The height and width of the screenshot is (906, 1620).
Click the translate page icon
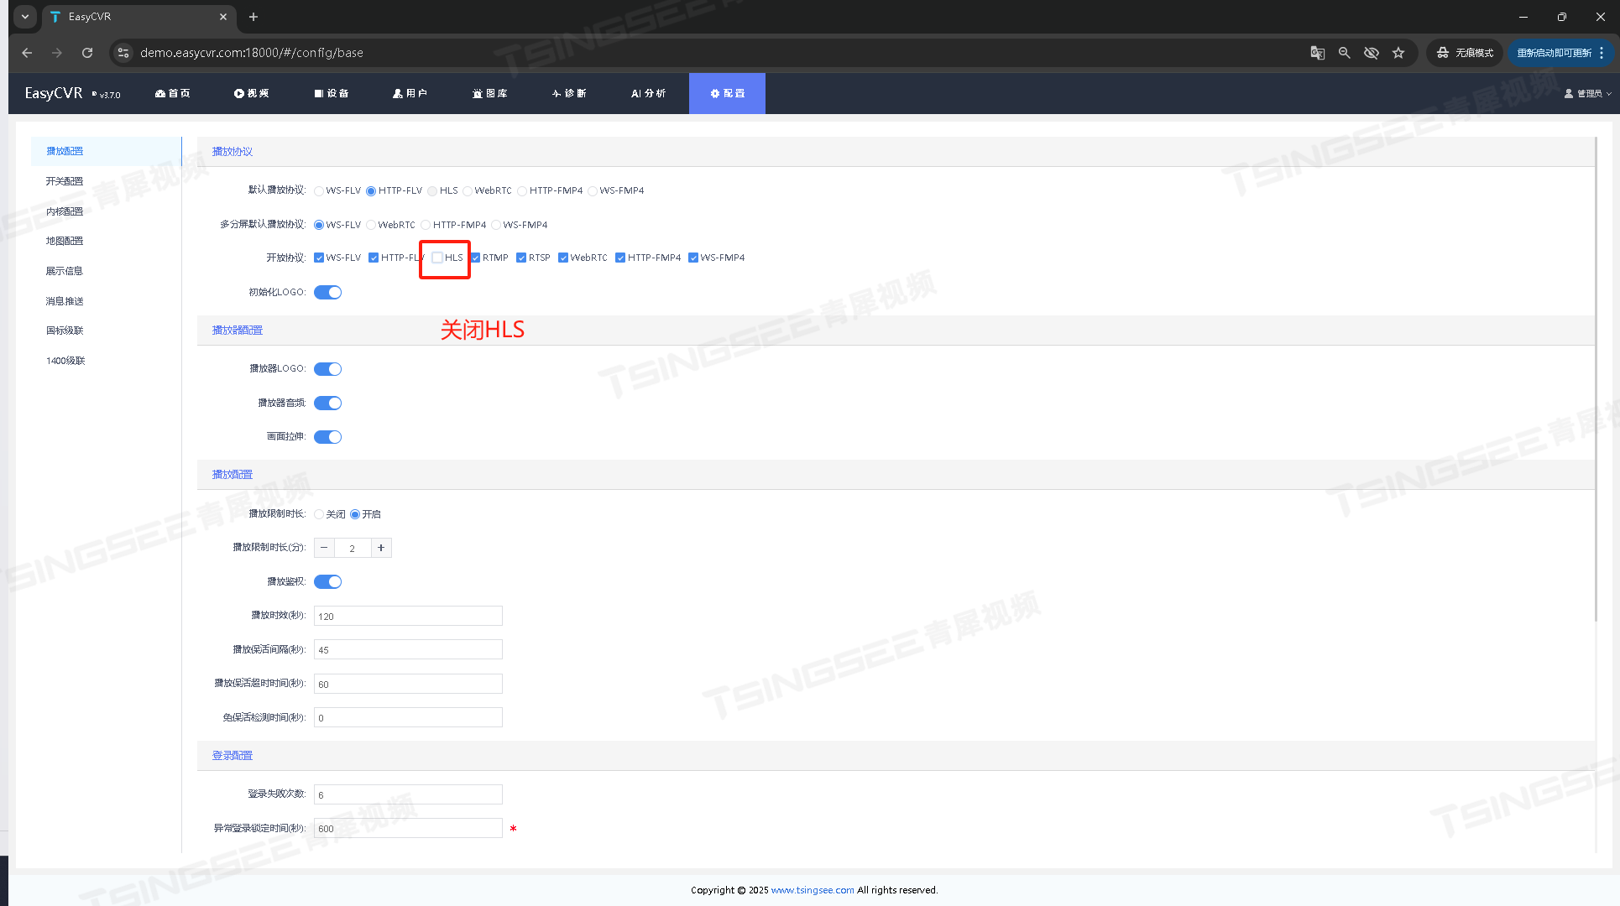point(1317,53)
